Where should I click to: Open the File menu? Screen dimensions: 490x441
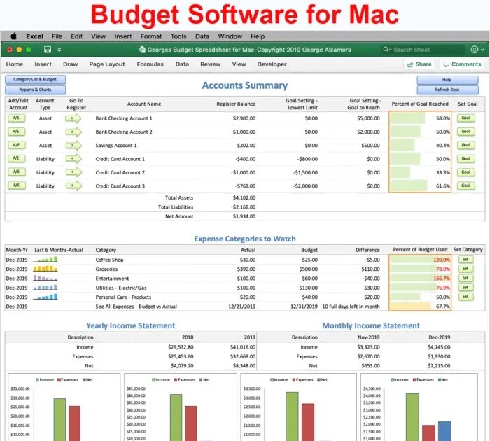coord(57,36)
